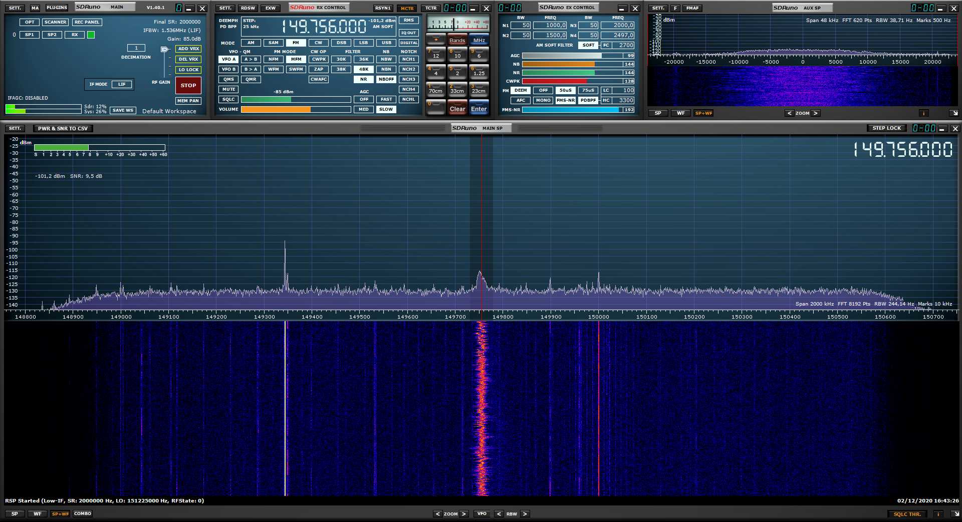Click the HC value field 3300

coord(623,100)
